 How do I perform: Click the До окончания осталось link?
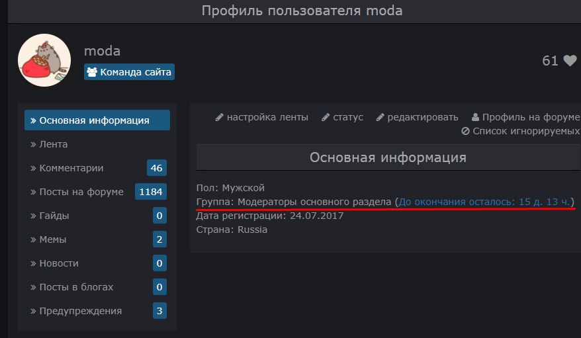[486, 201]
